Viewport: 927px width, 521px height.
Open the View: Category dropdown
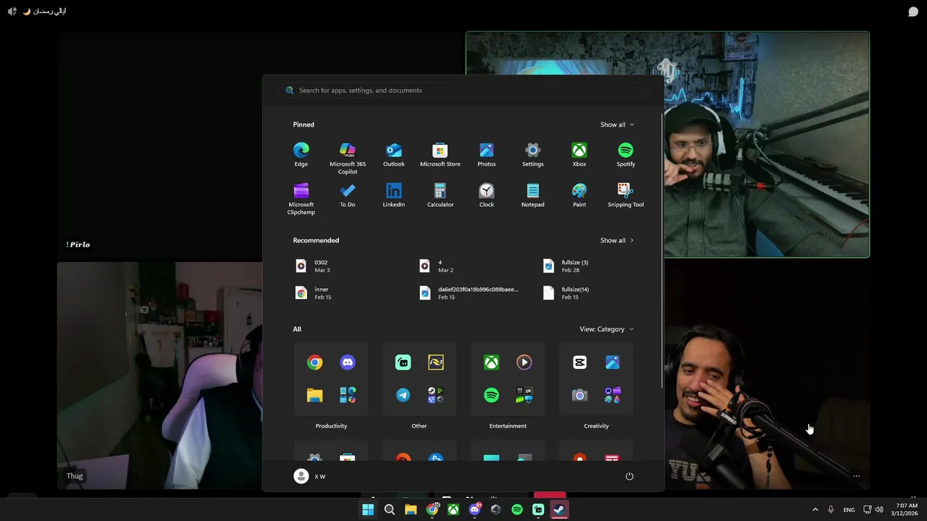606,329
